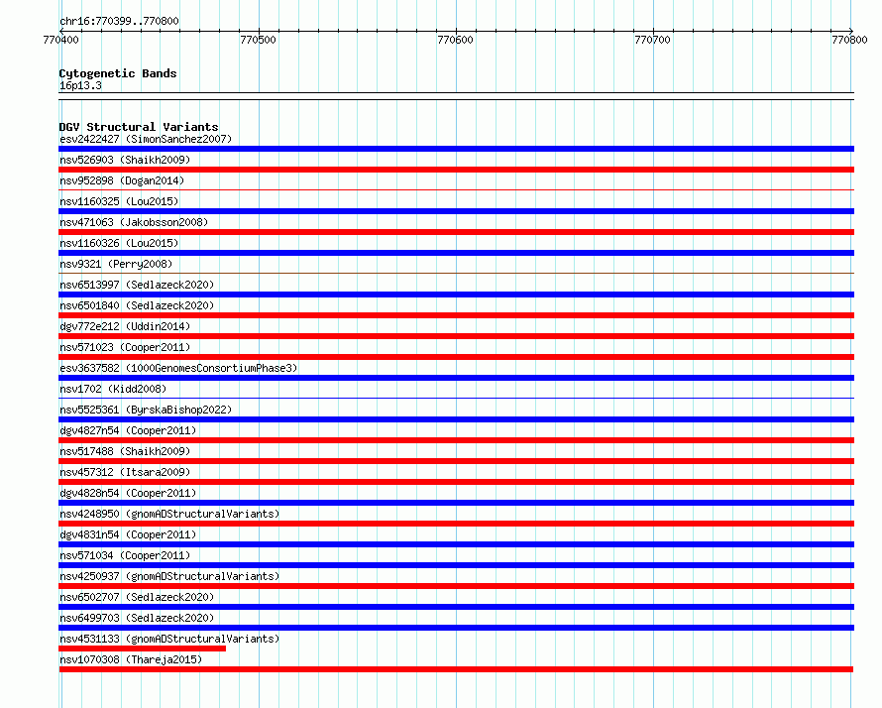Click the blue bar under esv2422427
The height and width of the screenshot is (708, 882).
click(x=456, y=149)
